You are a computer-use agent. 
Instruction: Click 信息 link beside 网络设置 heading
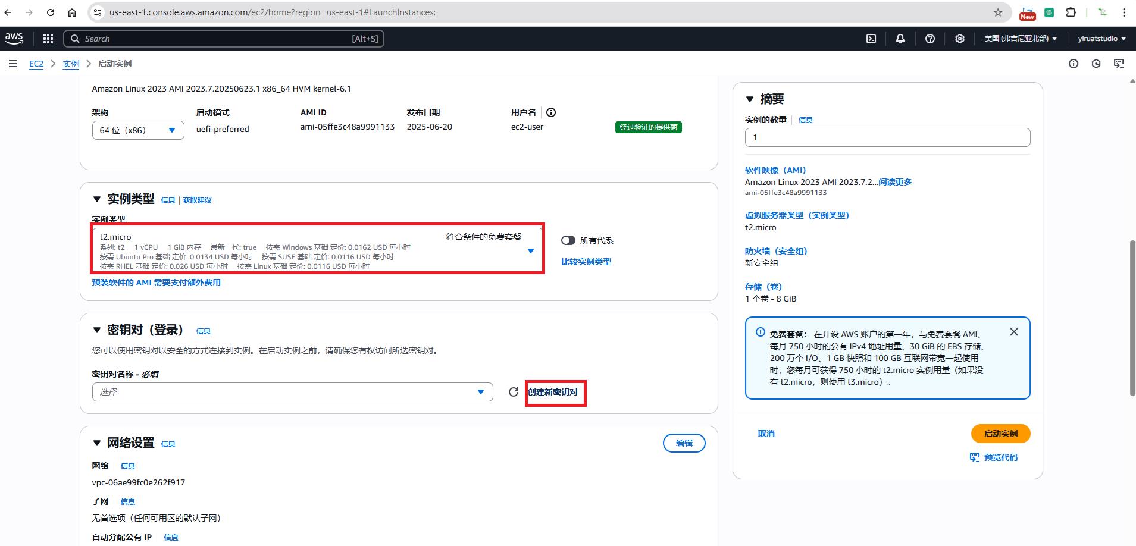tap(168, 444)
